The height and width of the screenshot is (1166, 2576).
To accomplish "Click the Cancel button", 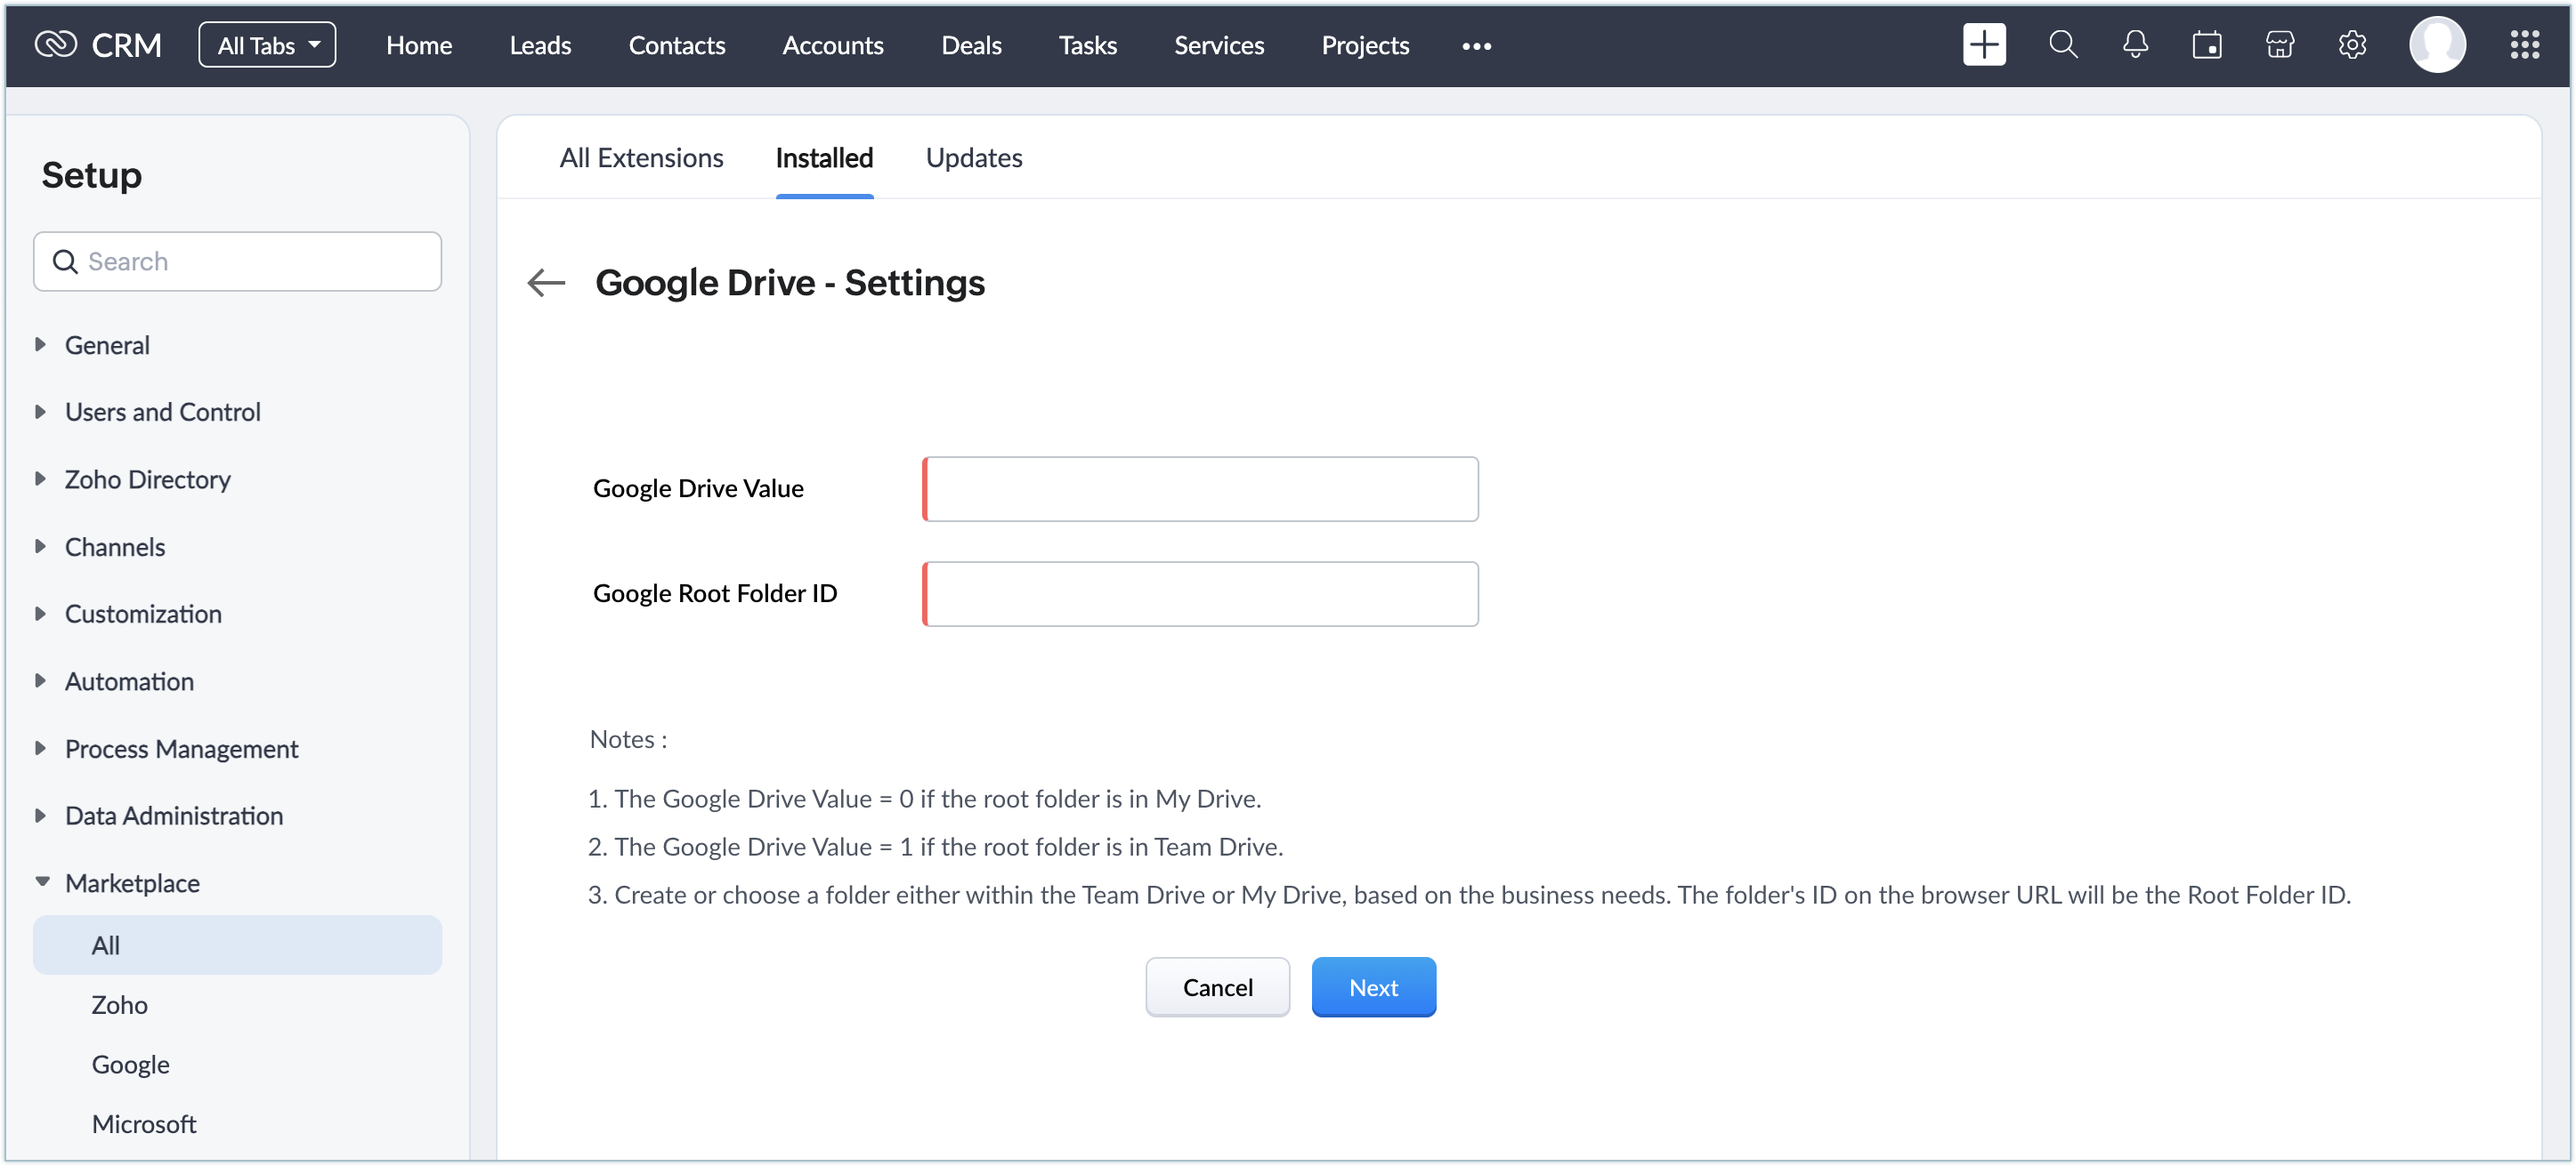I will (1216, 987).
